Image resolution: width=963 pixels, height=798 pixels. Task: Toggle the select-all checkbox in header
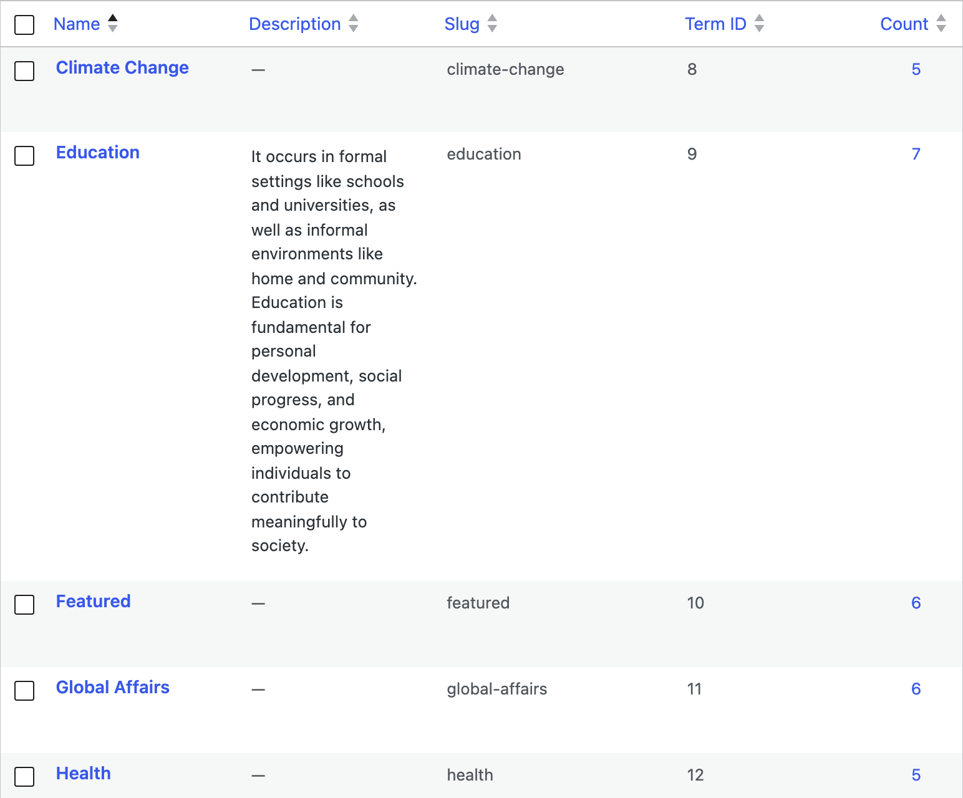pyautogui.click(x=24, y=25)
